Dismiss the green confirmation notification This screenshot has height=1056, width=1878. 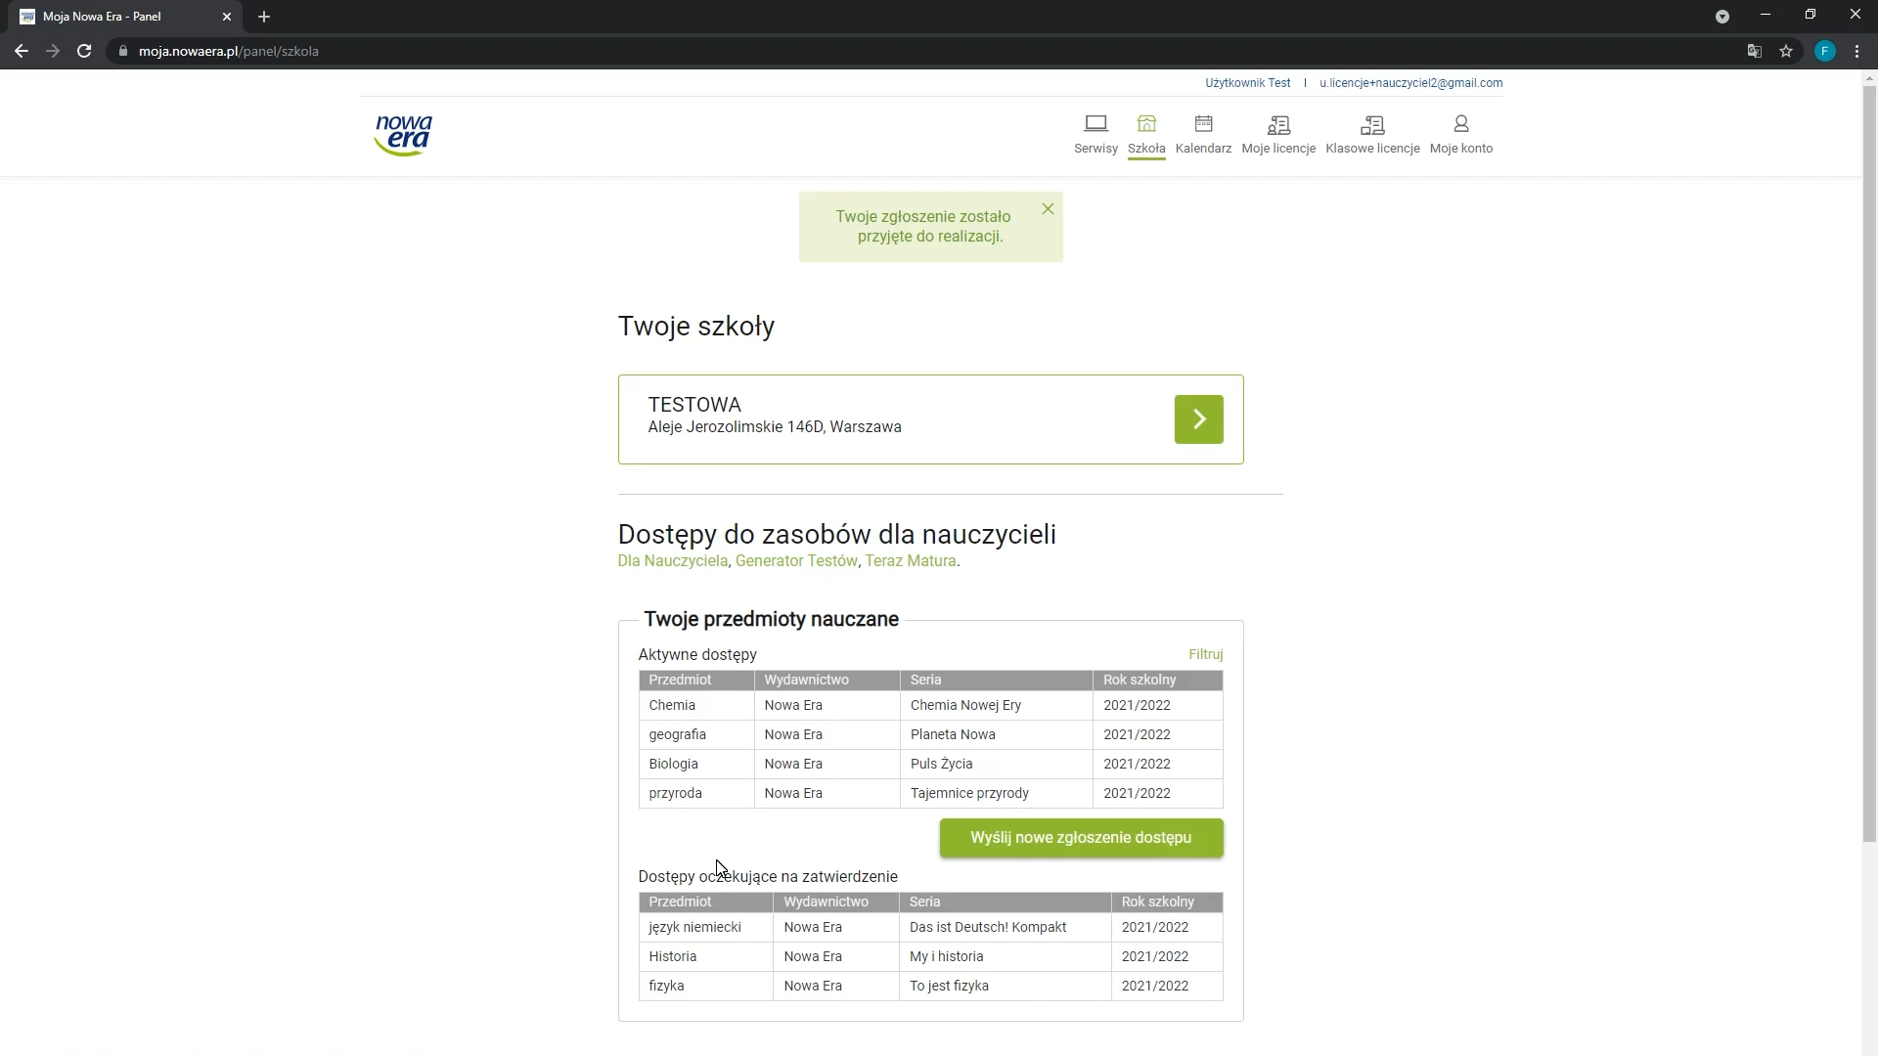tap(1048, 209)
